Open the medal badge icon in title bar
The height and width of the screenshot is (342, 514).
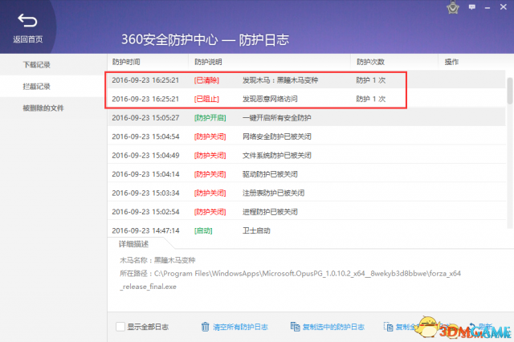click(x=453, y=7)
